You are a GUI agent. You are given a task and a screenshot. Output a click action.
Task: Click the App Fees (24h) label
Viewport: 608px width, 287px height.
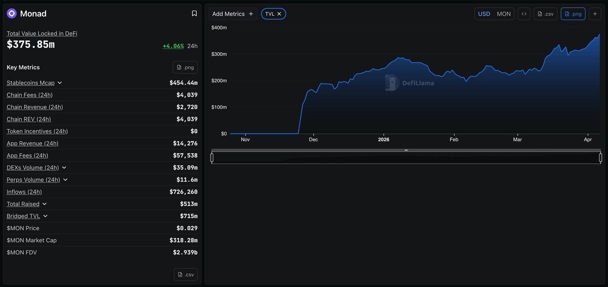(27, 156)
